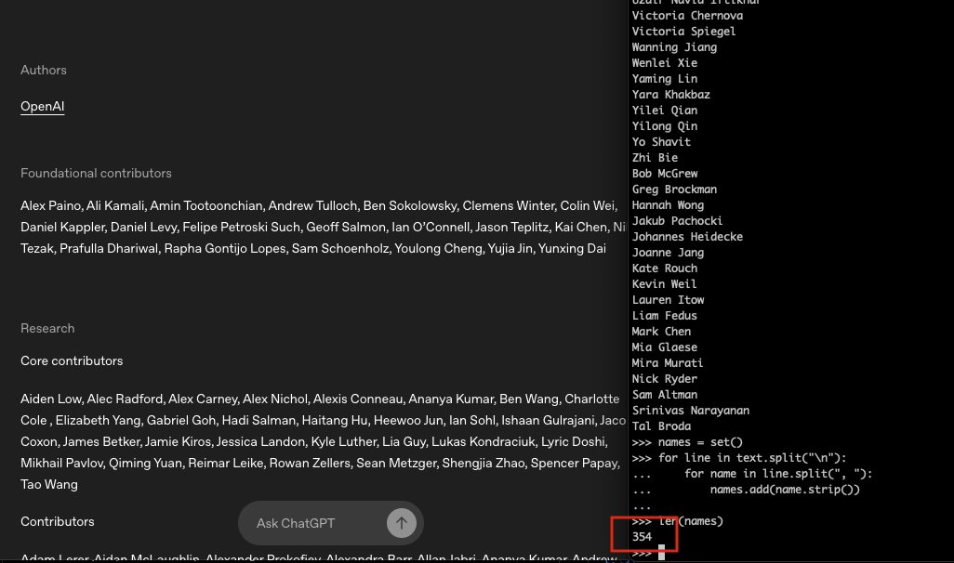Click 'Jakub Pachocki' terminal line
The width and height of the screenshot is (954, 563).
677,221
